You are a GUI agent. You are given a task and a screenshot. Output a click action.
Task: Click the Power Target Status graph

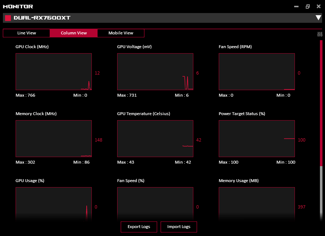point(257,139)
